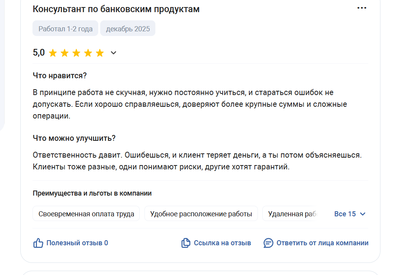Click "Ссылка на отзыв" link
The image size is (409, 275).
click(222, 243)
